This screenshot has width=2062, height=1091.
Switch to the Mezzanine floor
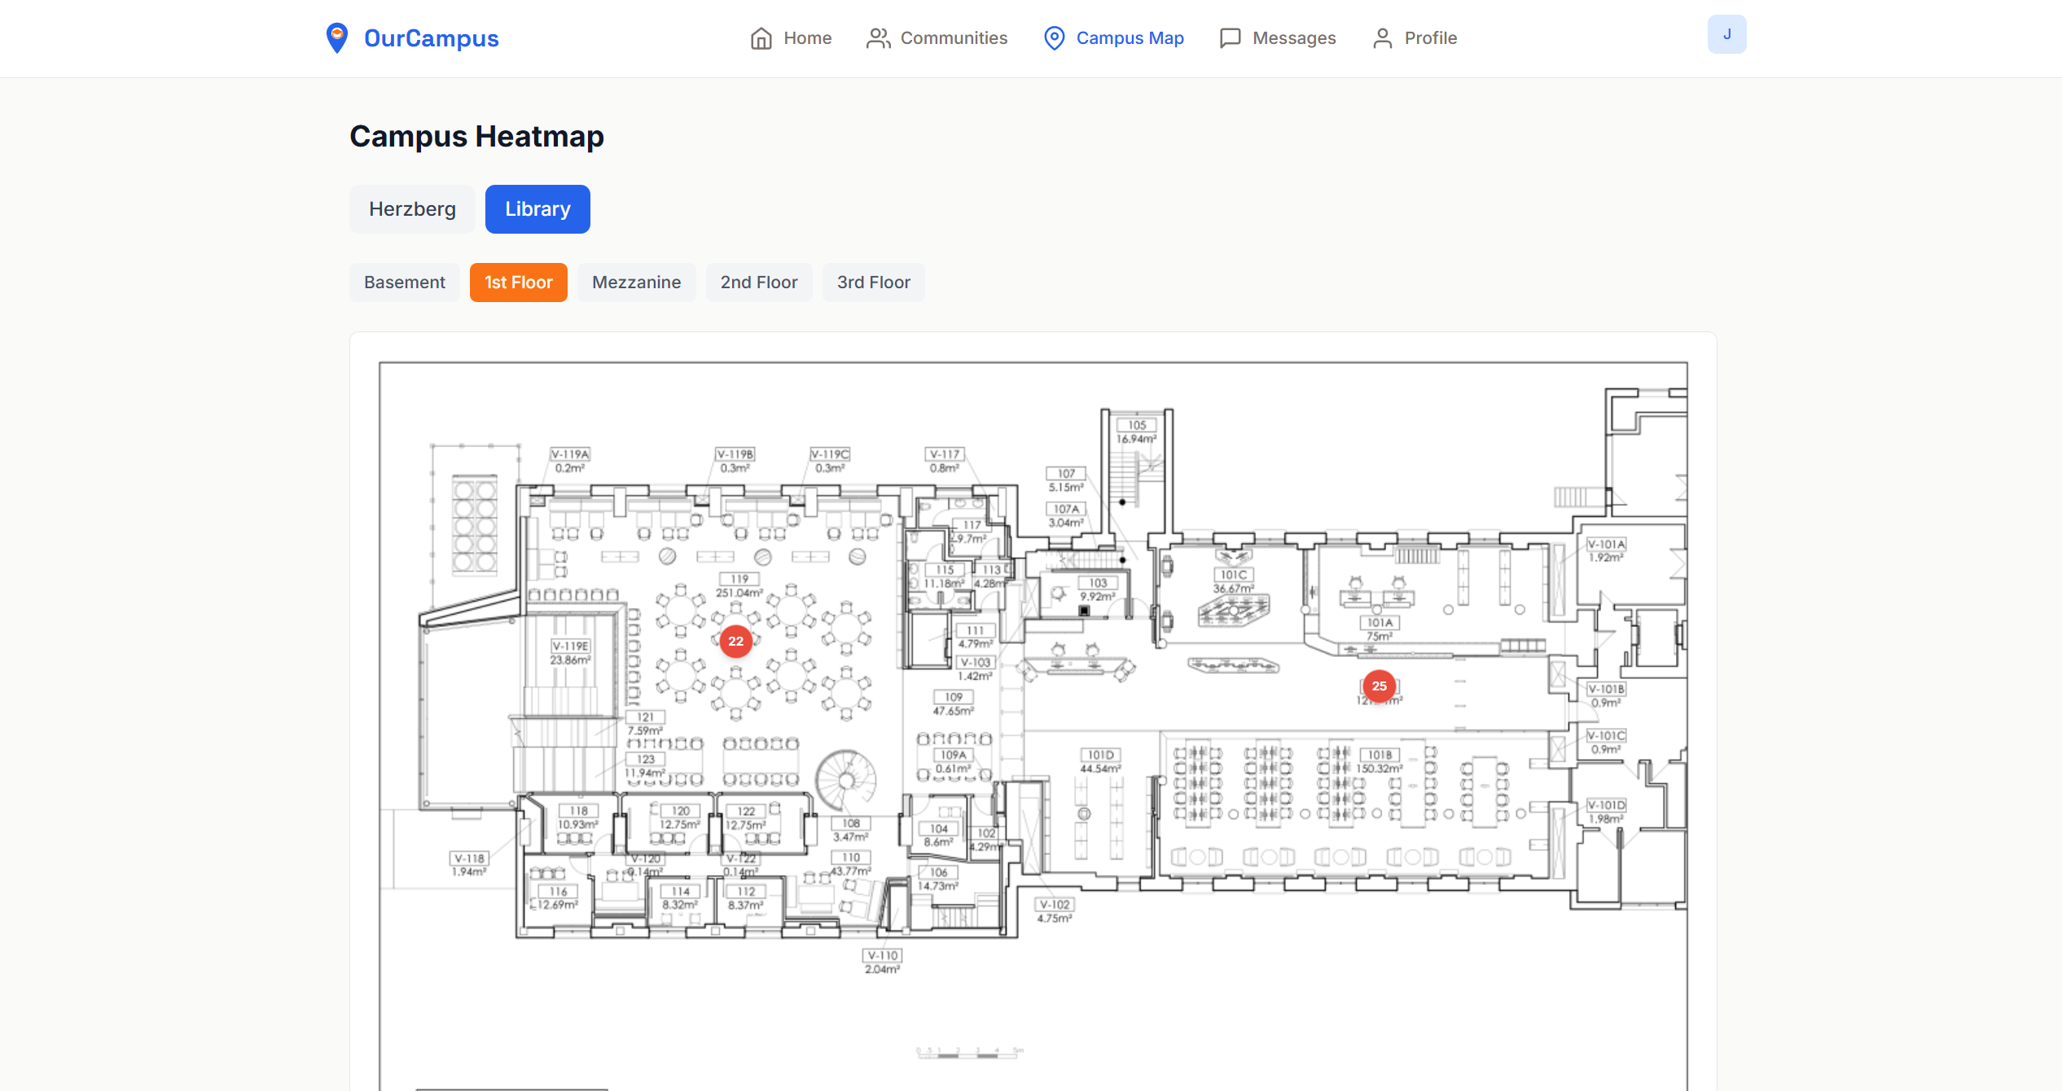tap(636, 283)
